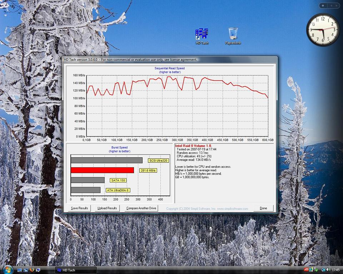Viewport: 343px width, 274px height.
Task: Click the Intel Raid 0 Volume 1.0 heading
Action: (x=193, y=146)
